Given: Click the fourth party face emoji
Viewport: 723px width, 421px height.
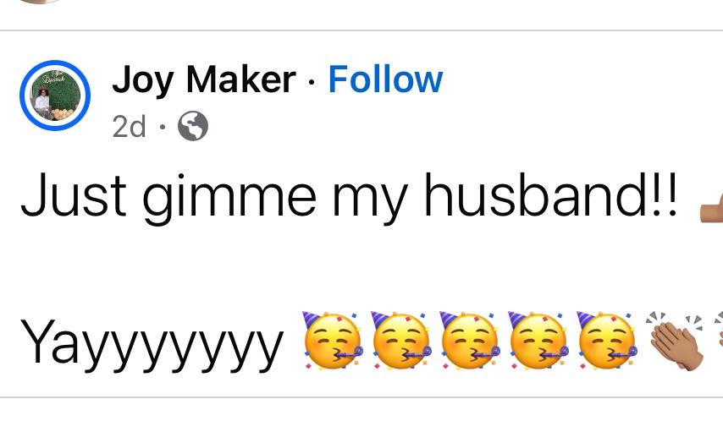Looking at the screenshot, I should click(538, 341).
